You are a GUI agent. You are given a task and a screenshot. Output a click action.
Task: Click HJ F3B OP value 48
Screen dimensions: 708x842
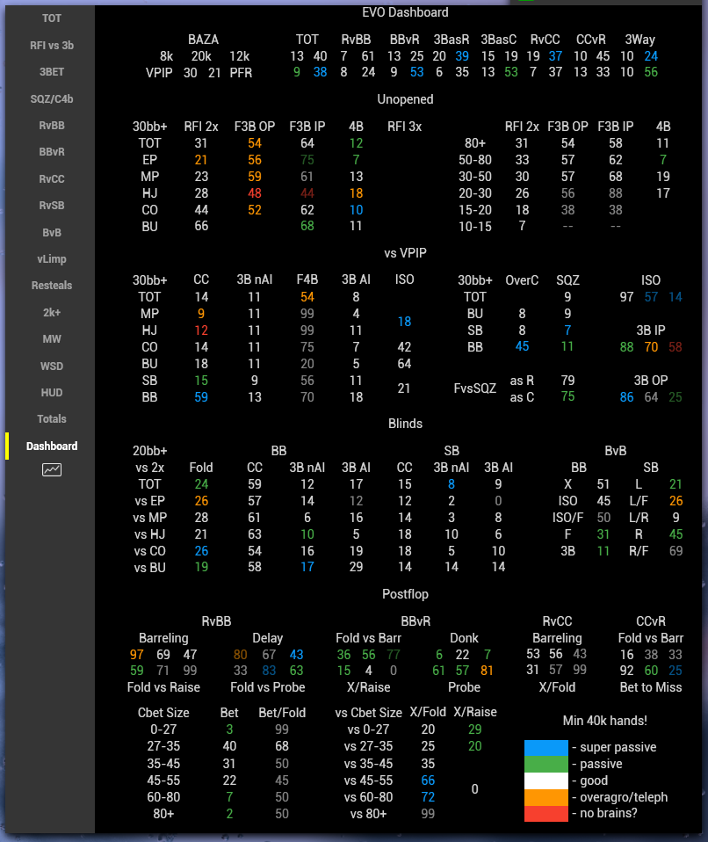[x=255, y=193]
